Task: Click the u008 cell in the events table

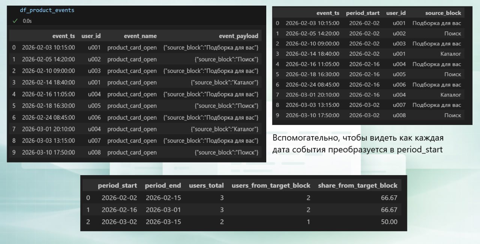Action: tap(94, 152)
